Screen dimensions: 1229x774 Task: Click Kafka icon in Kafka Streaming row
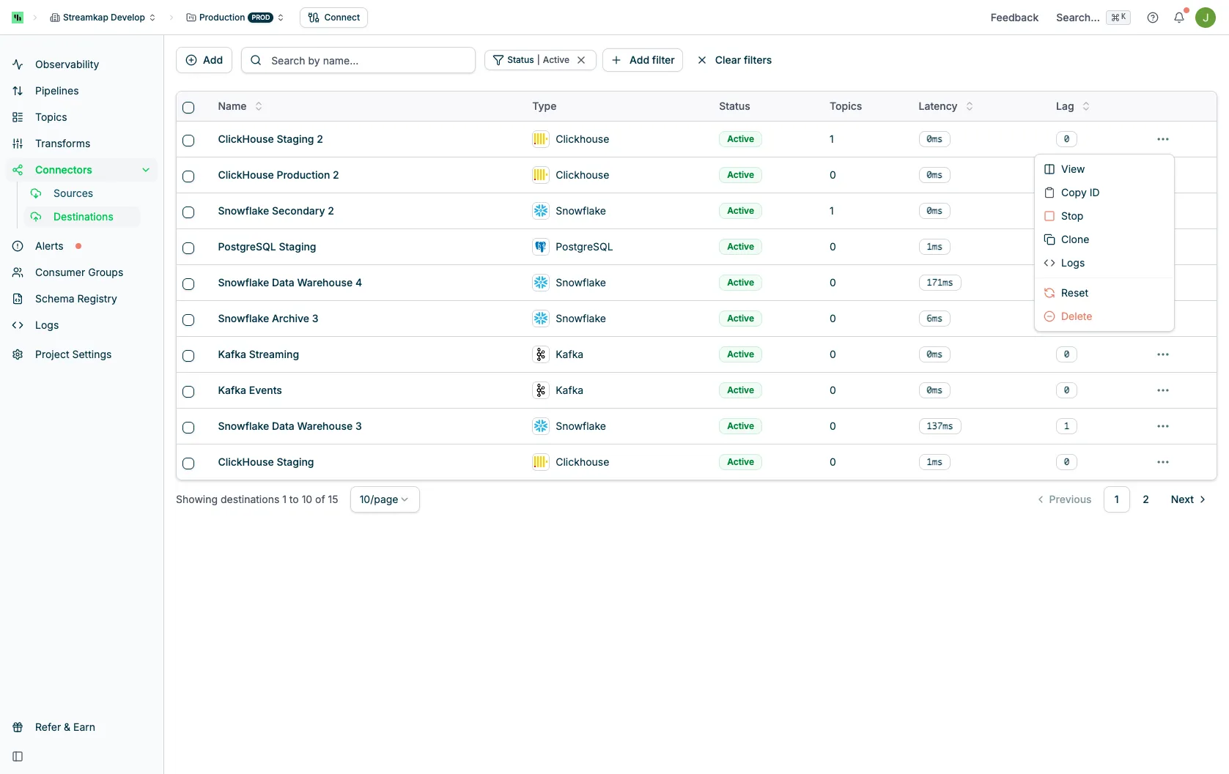click(x=541, y=354)
